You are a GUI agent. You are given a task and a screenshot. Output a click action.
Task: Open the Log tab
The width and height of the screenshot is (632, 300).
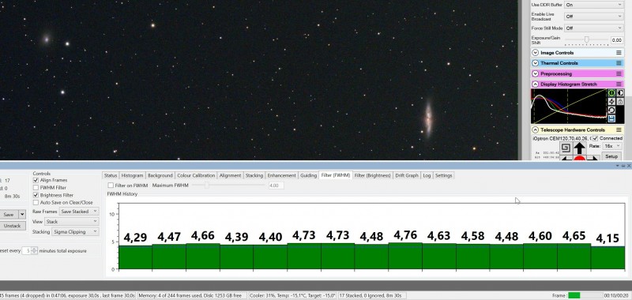pos(427,175)
